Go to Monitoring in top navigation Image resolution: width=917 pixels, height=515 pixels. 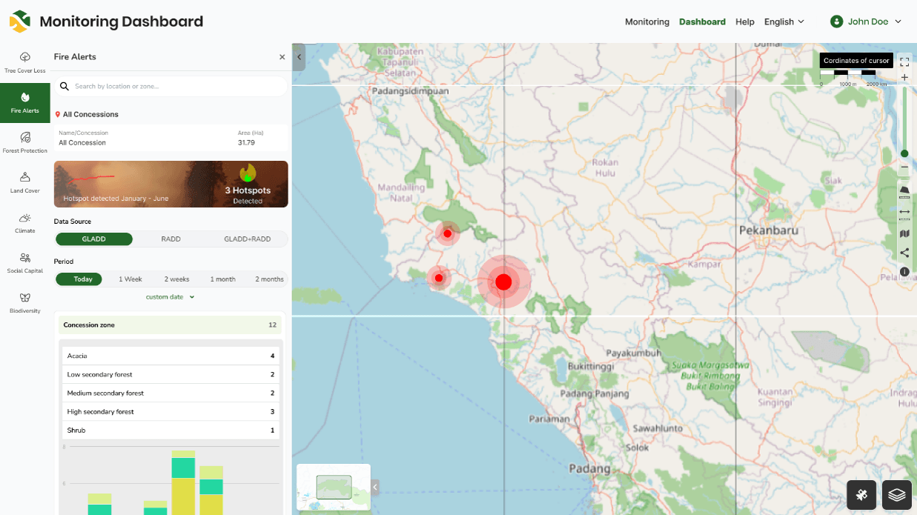point(647,21)
